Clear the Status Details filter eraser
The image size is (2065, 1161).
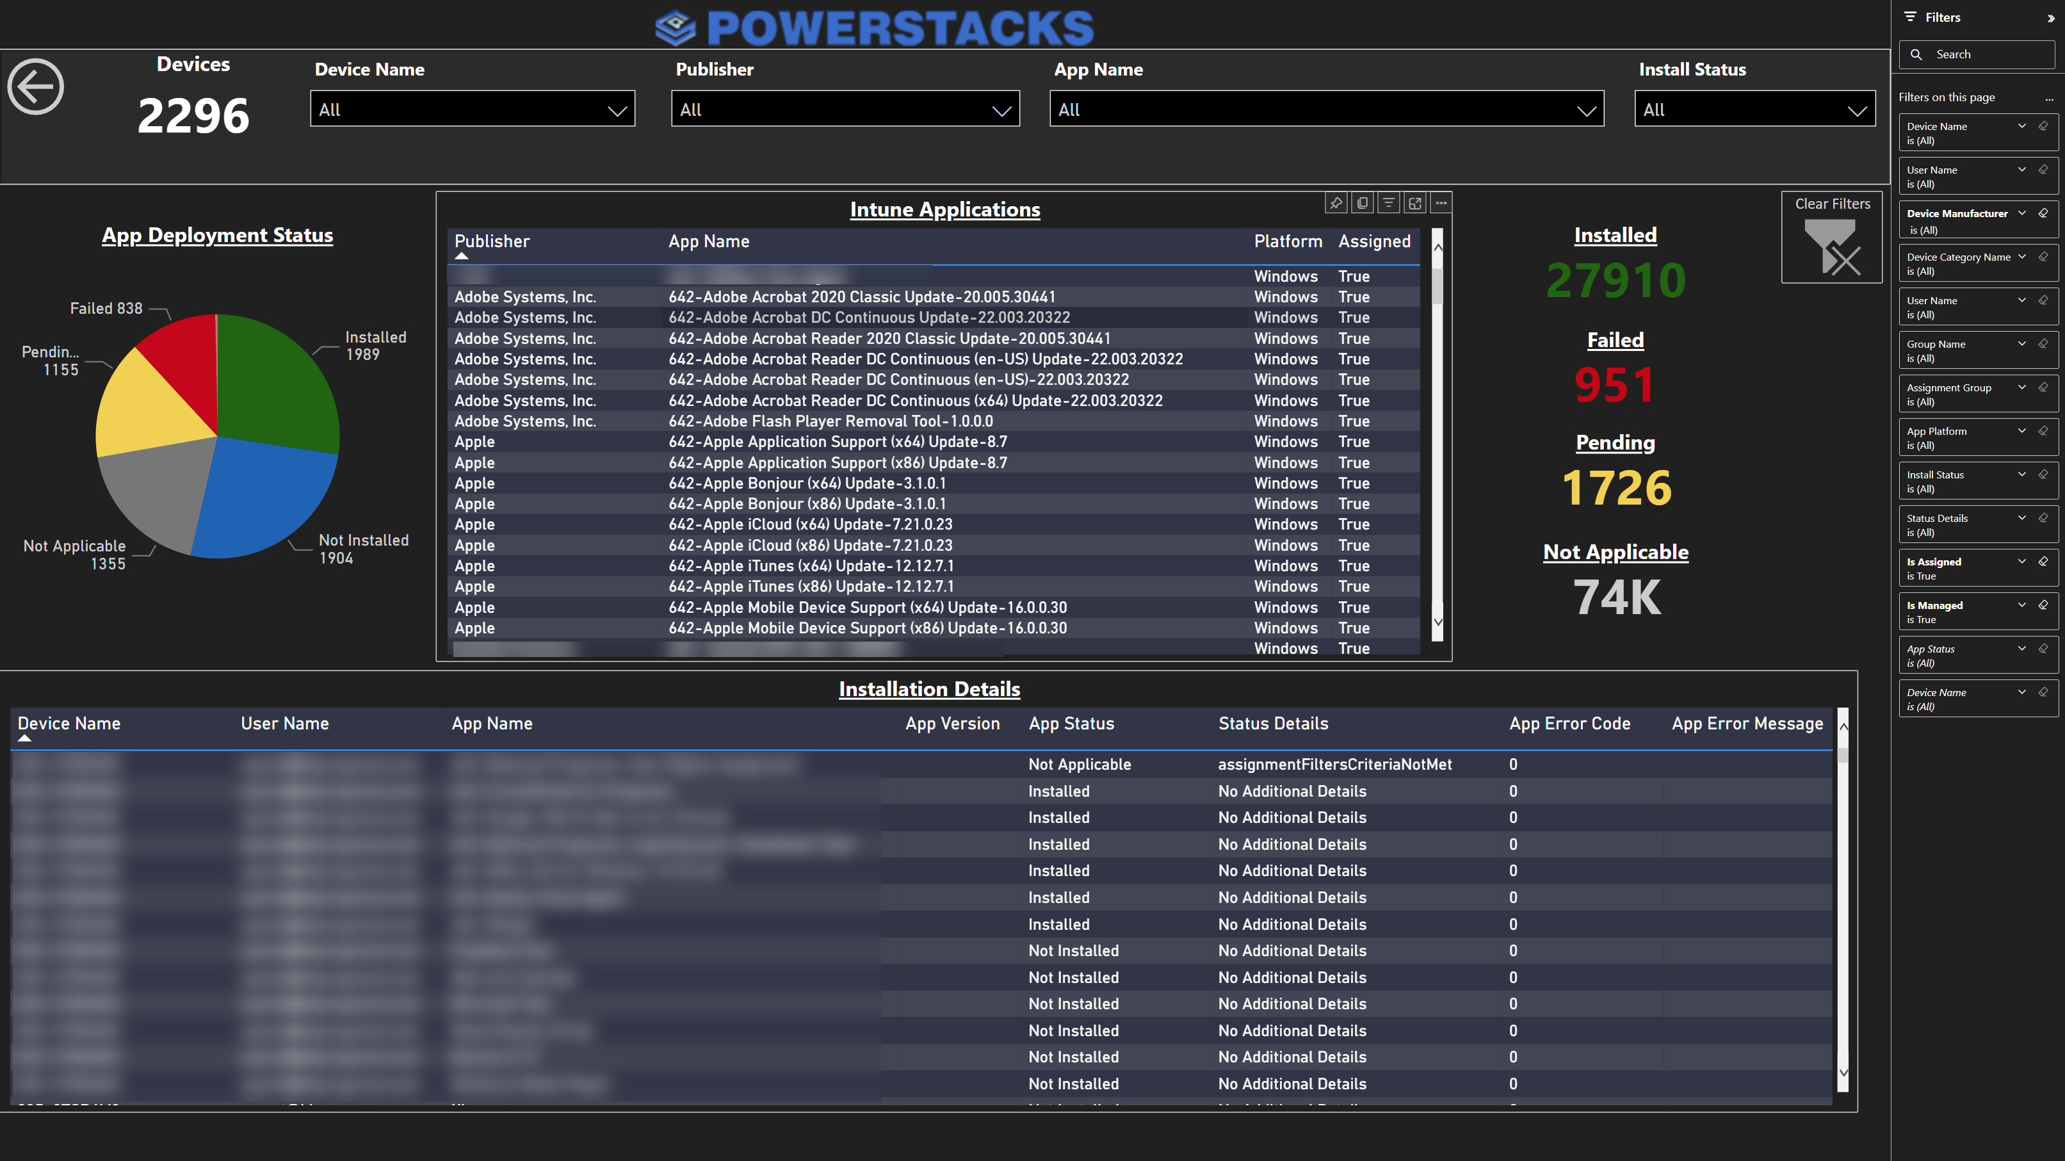2043,518
